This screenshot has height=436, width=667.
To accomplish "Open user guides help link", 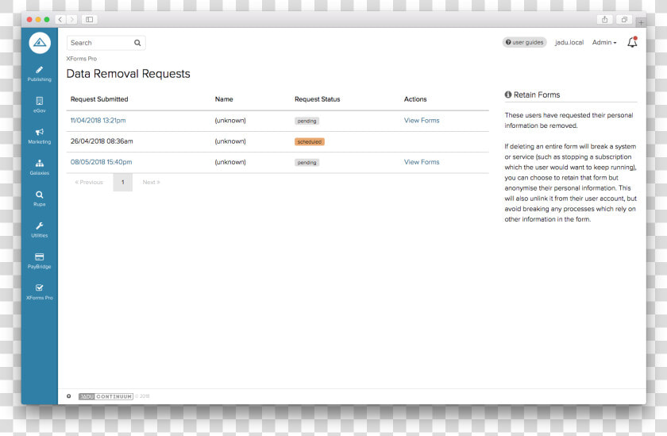I will [x=525, y=43].
